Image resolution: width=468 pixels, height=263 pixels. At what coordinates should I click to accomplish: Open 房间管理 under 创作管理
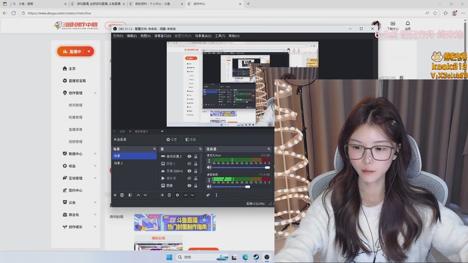75,105
